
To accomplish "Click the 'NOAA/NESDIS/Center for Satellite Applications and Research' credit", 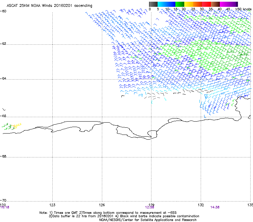I will pos(148,220).
